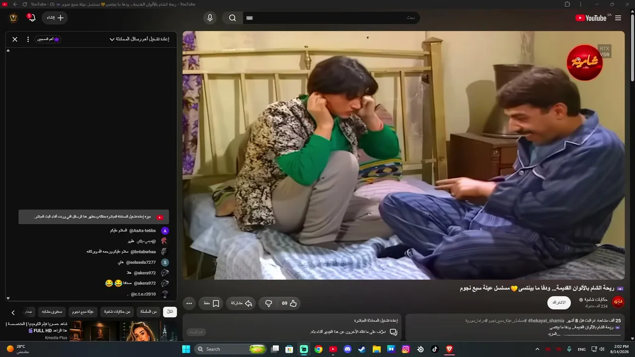Save the video with حفظ button
Viewport: 635px width, 357px height.
[211, 303]
